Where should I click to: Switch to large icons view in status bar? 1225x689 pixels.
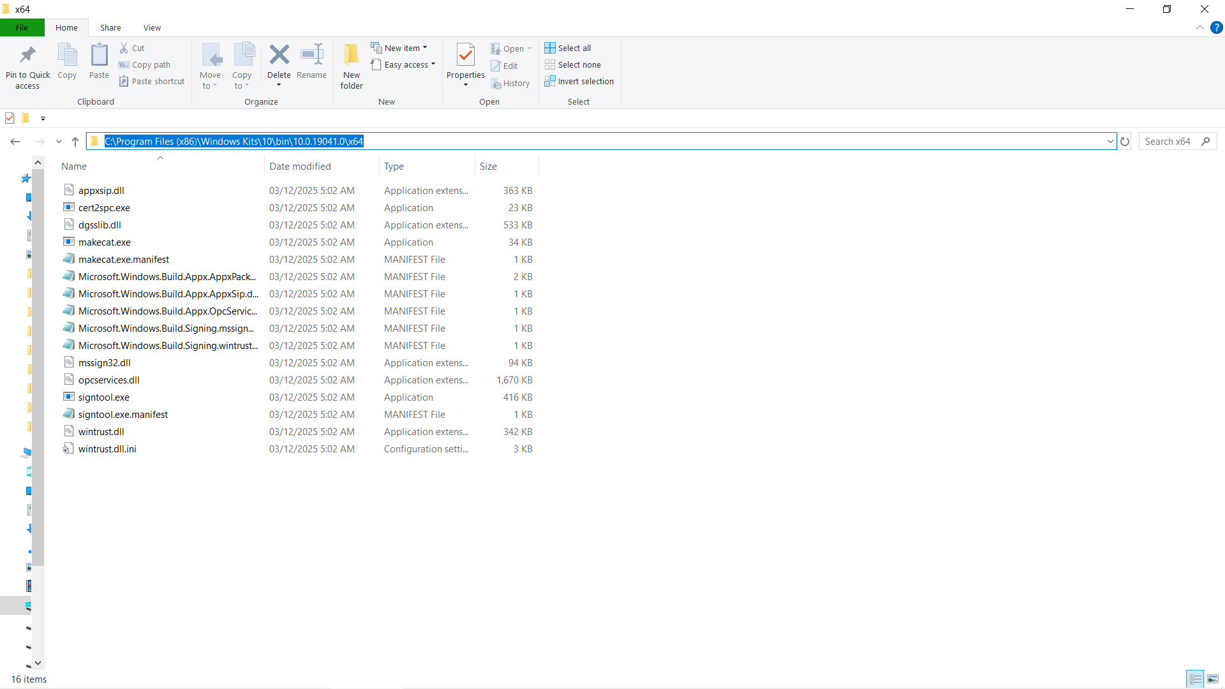(1212, 679)
